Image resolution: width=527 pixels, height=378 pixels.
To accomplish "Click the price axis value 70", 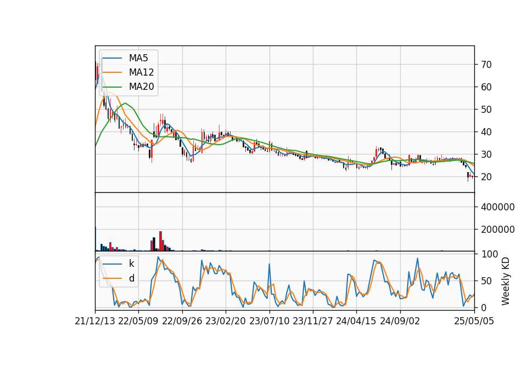I will click(486, 65).
